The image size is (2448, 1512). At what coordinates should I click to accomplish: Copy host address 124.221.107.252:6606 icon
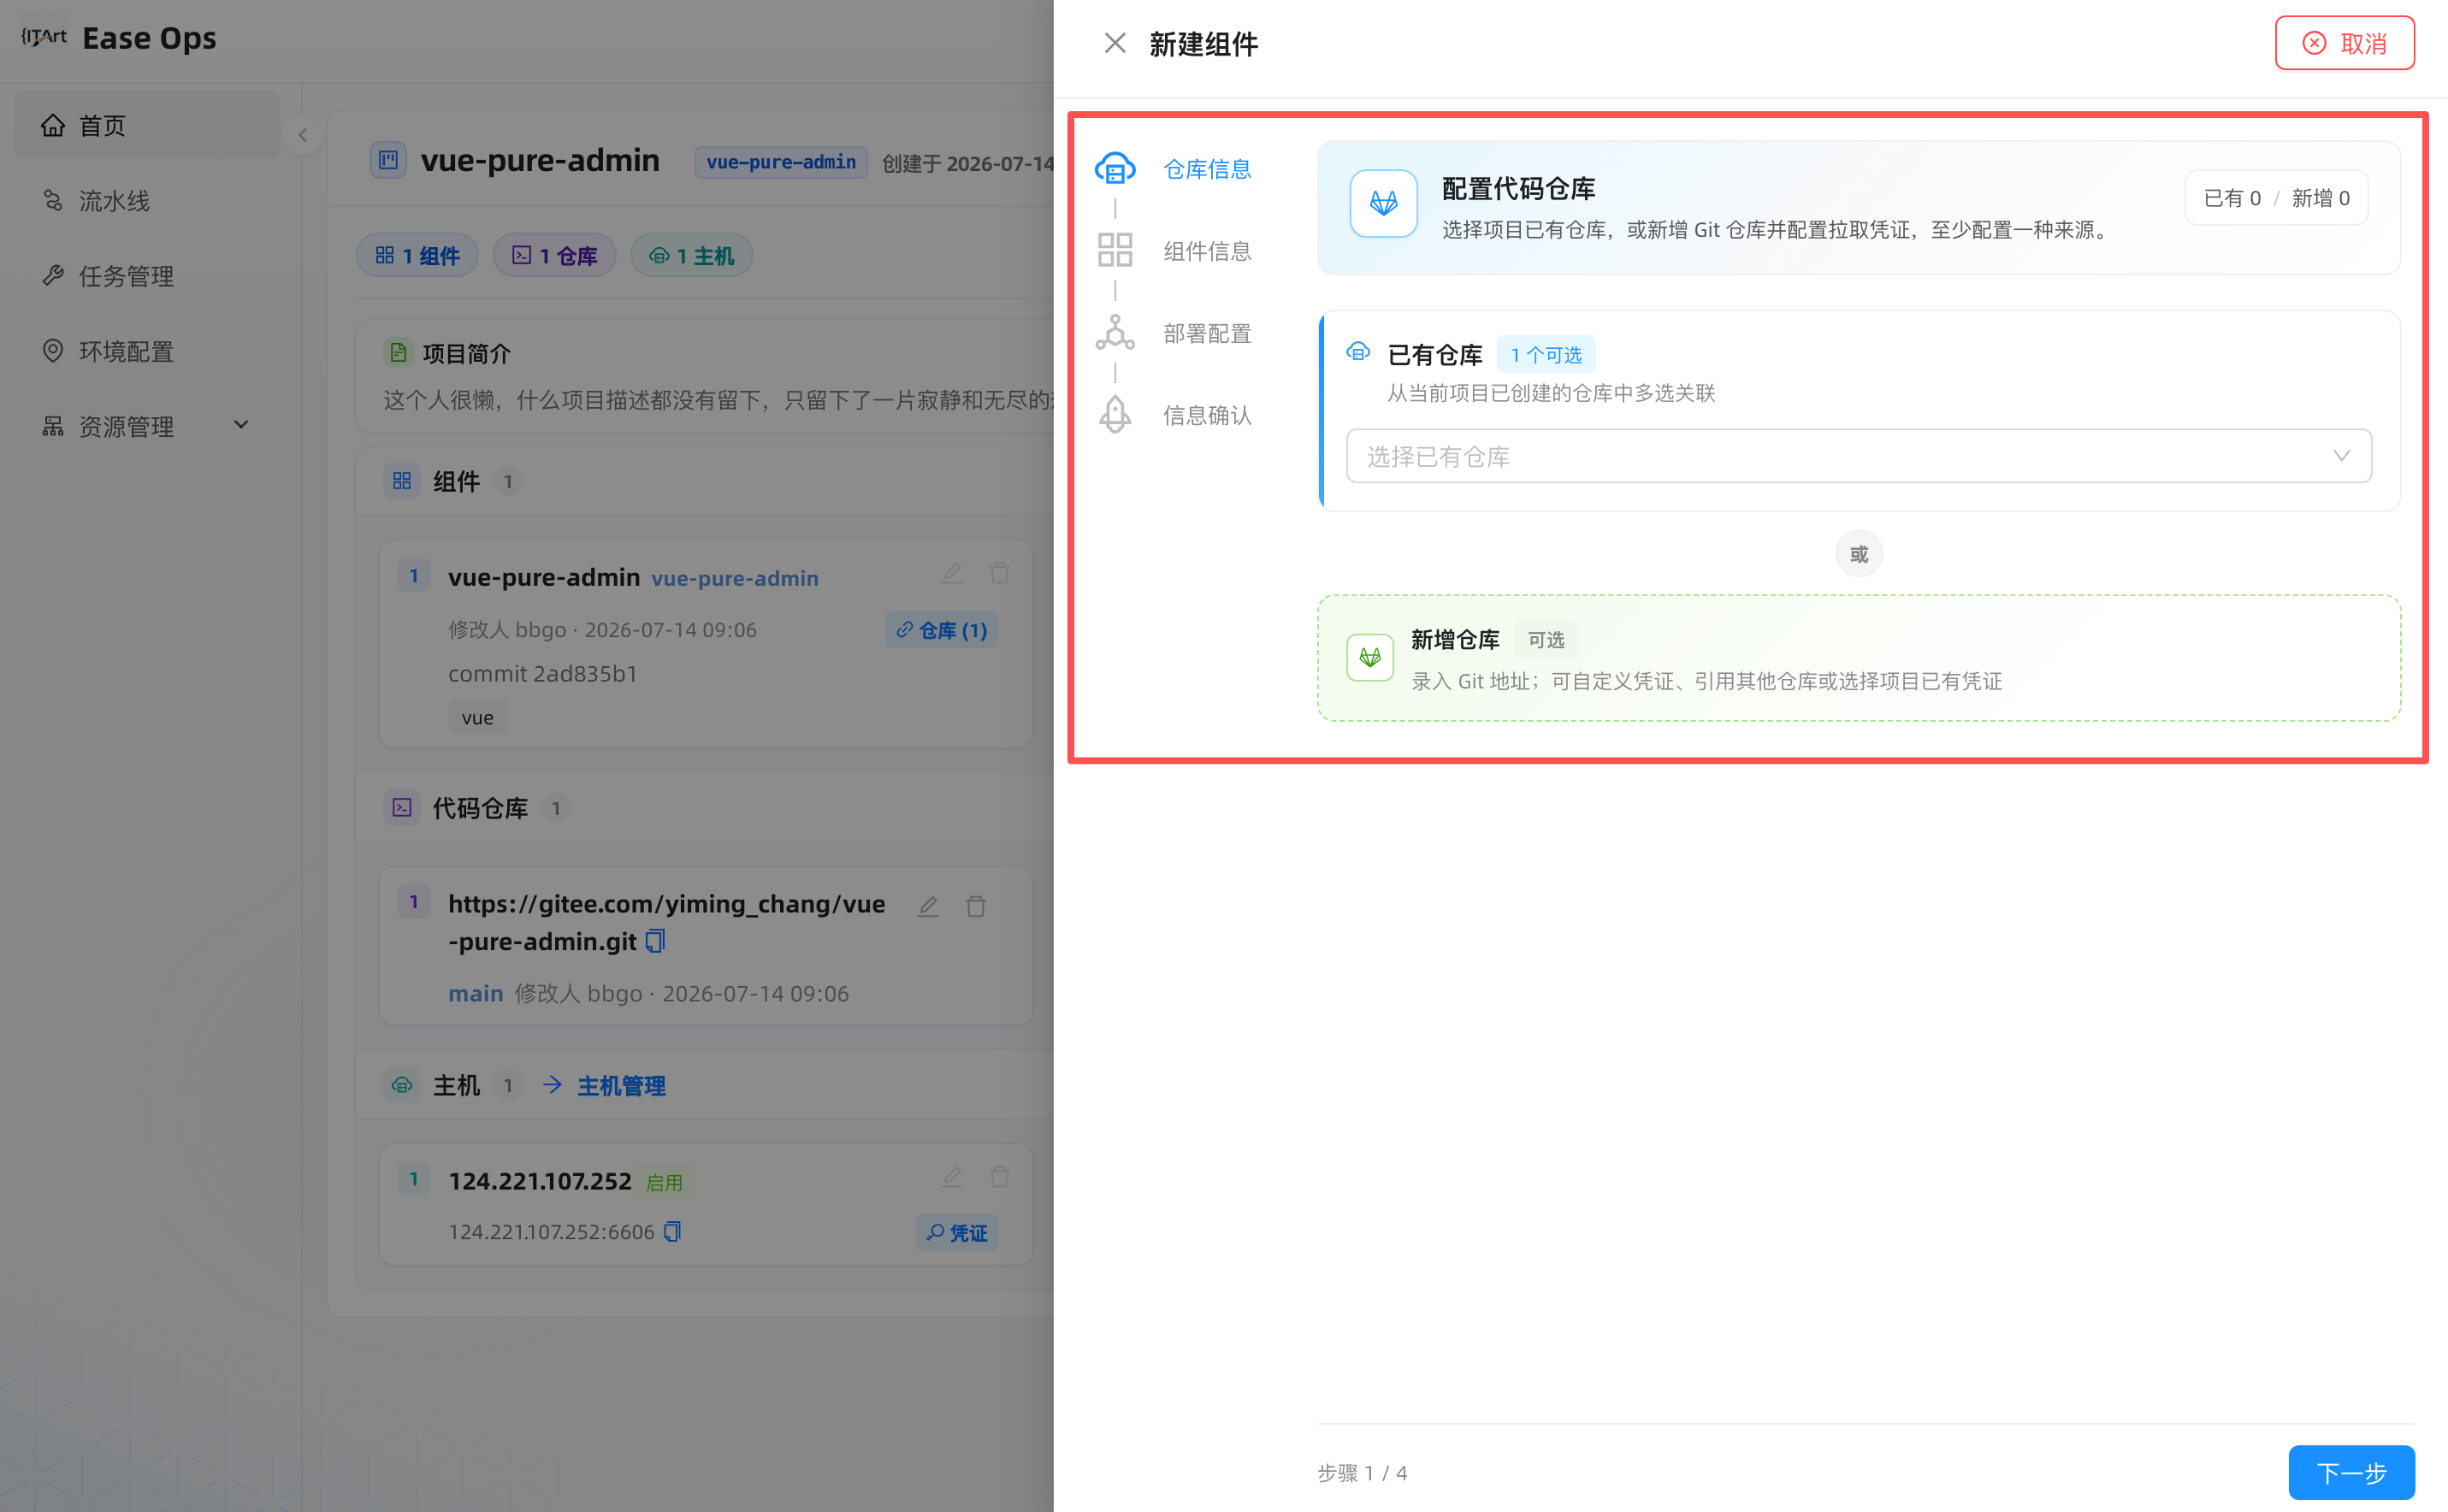[672, 1231]
